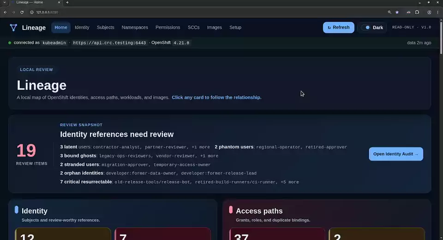Open the browser profile icon
Viewport: 443px width, 240px height.
click(x=429, y=12)
